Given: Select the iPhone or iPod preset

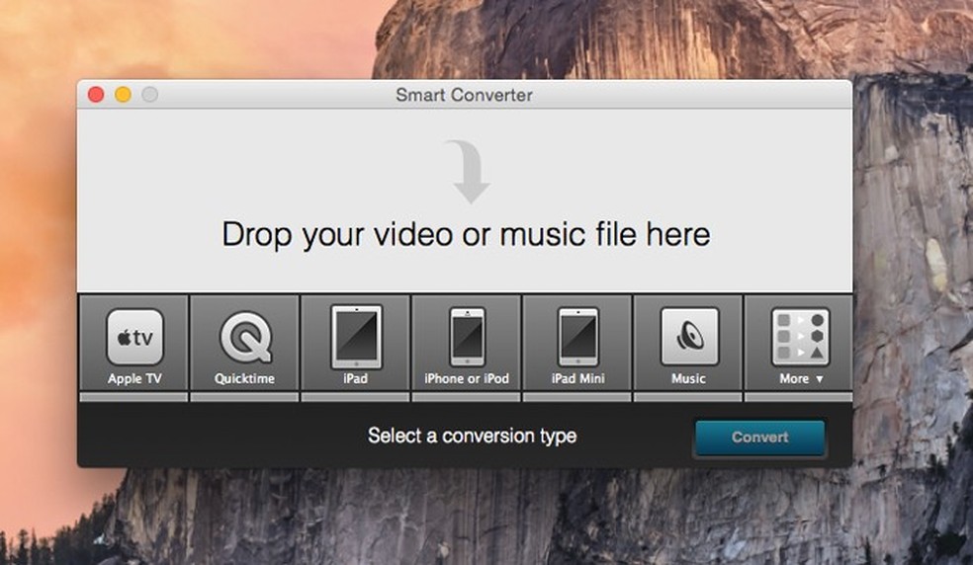Looking at the screenshot, I should [467, 344].
